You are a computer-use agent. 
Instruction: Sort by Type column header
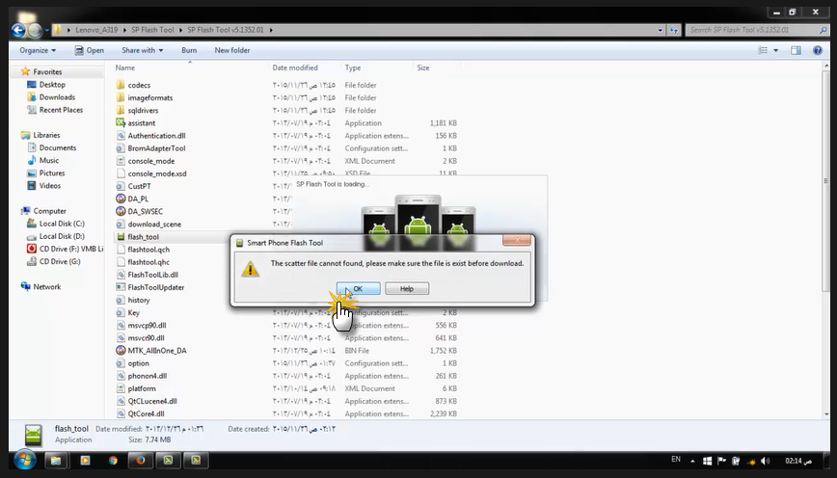click(x=352, y=67)
